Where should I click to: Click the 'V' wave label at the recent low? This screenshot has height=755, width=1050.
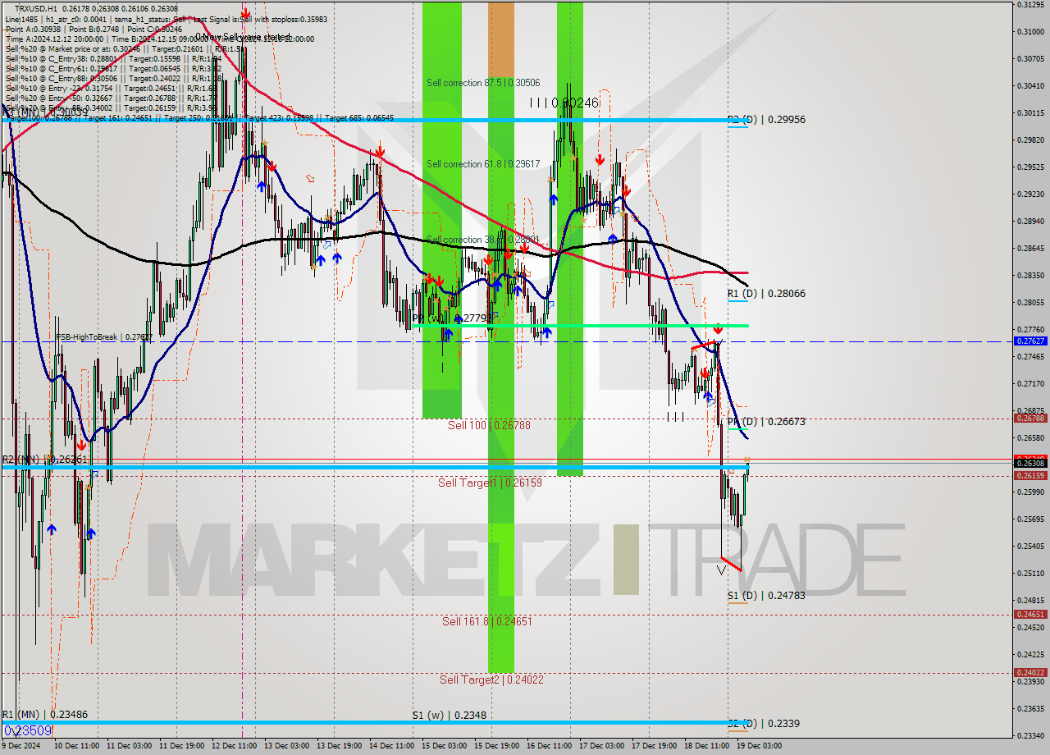[x=721, y=570]
